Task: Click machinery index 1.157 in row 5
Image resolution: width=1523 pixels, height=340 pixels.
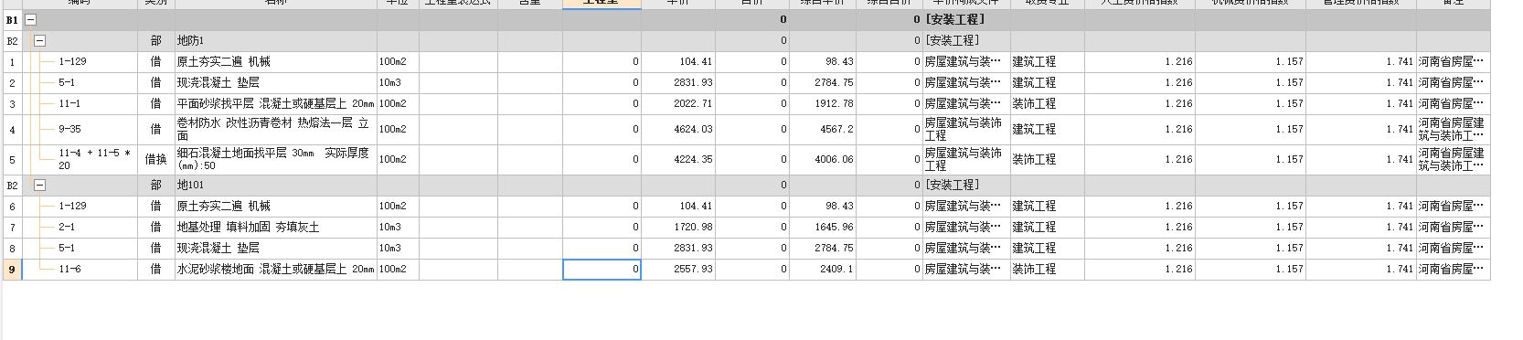Action: coord(1289,160)
